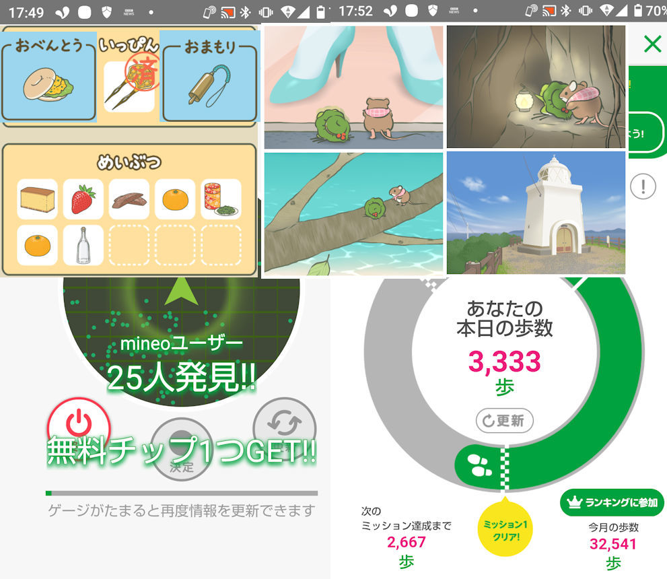Tap ランキングに参加 button
Screen dimensions: 667x579
pos(612,502)
